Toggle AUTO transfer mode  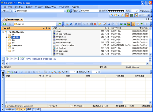point(129,24)
